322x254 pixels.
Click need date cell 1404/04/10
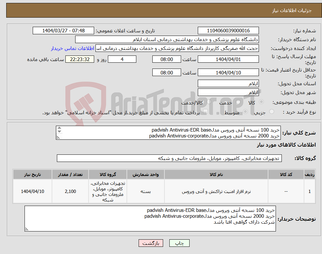(x=32, y=191)
